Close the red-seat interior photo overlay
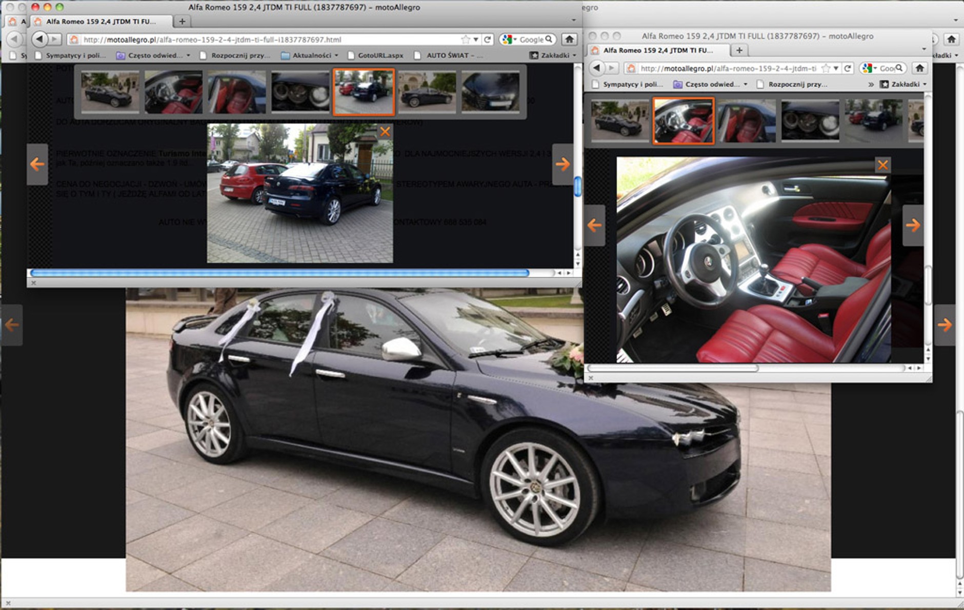The height and width of the screenshot is (610, 964). pos(882,165)
